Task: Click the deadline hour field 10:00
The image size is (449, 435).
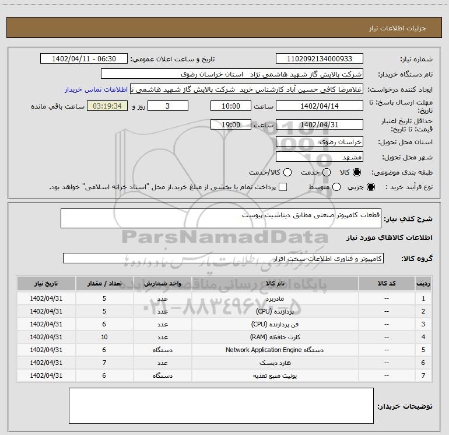Action: [231, 106]
